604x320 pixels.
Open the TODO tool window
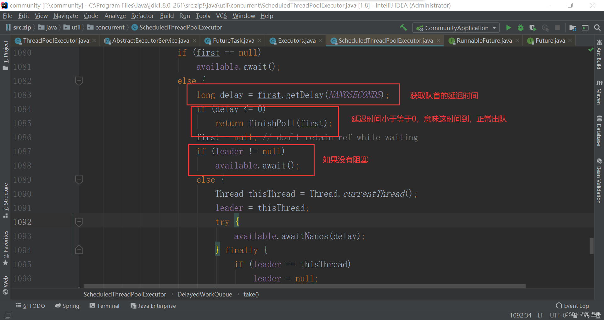pos(31,306)
